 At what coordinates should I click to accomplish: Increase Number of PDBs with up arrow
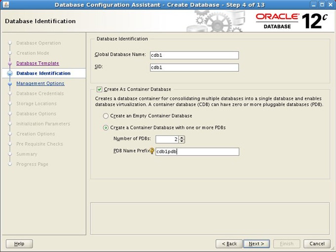pyautogui.click(x=182, y=137)
